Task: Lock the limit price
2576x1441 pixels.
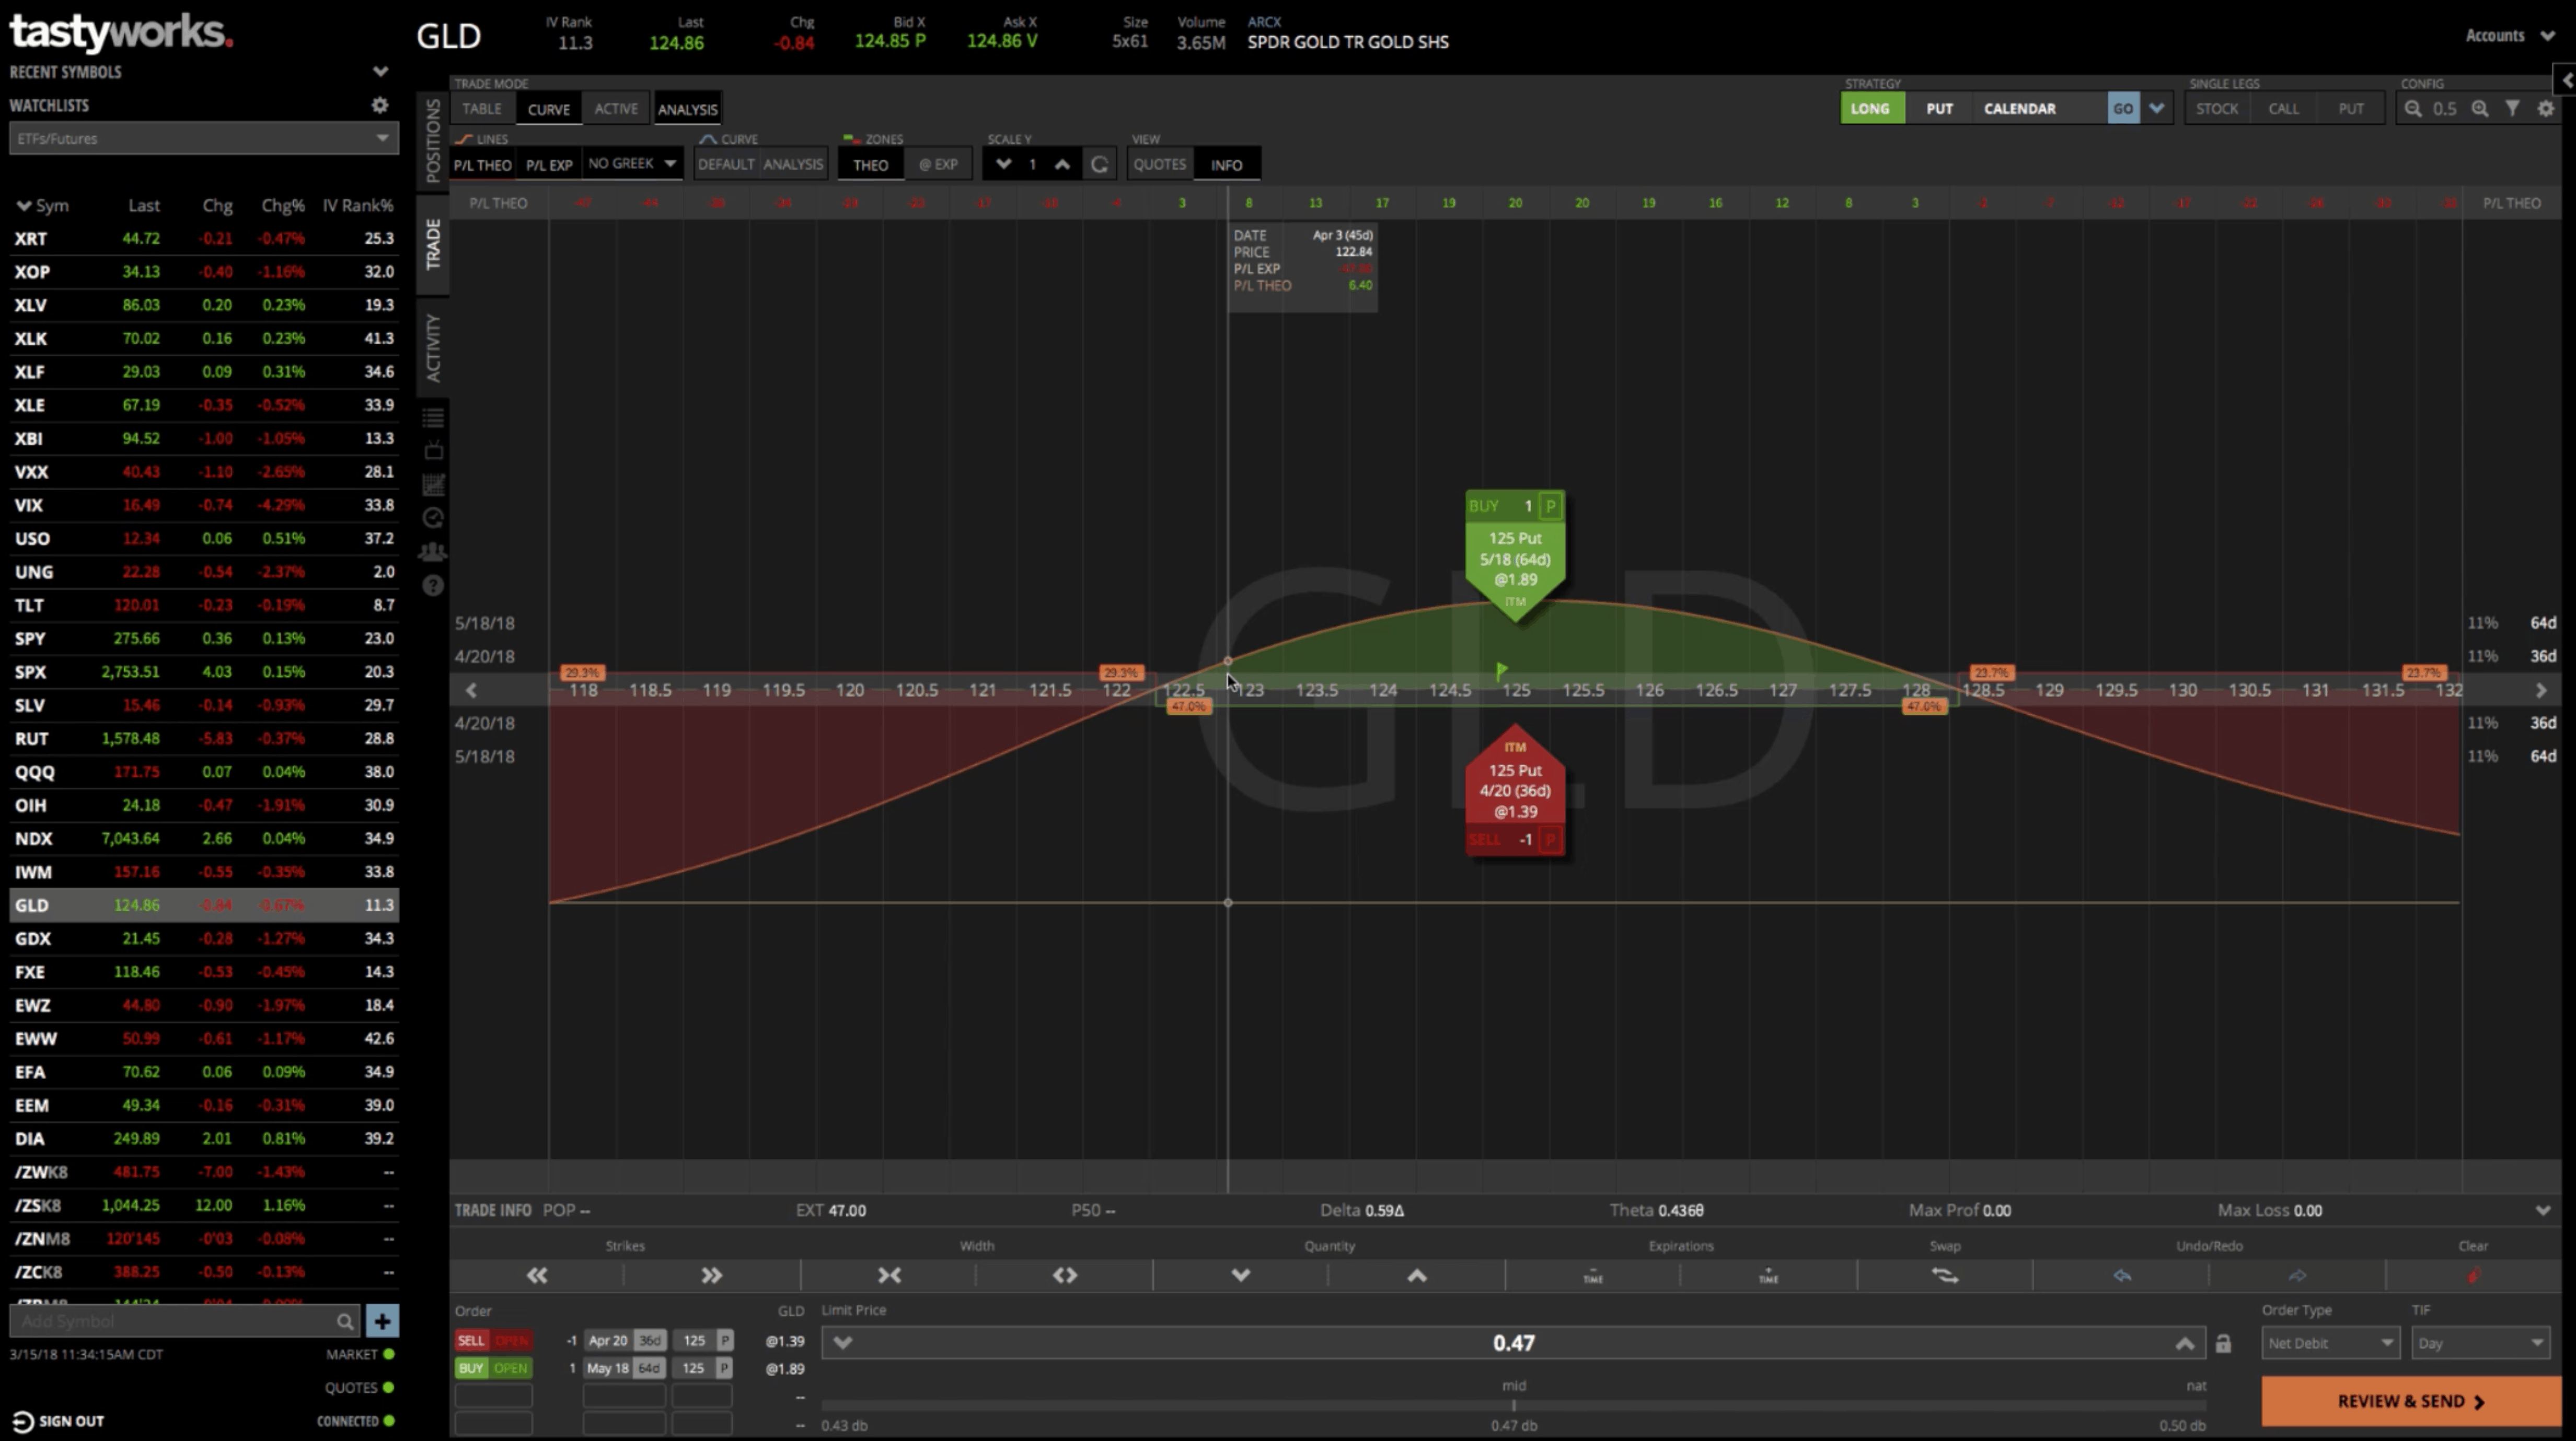Action: 2223,1343
